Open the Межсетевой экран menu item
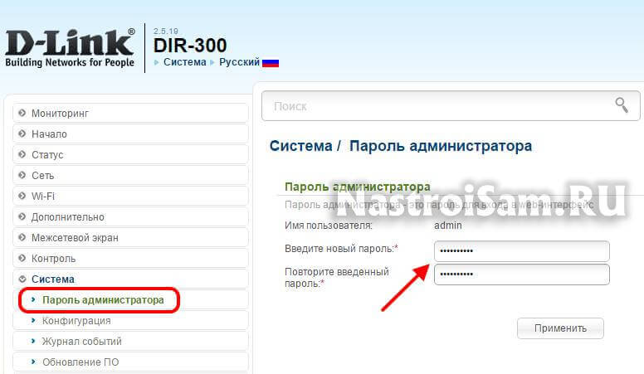Screen dimensions: 644x374 [130, 237]
